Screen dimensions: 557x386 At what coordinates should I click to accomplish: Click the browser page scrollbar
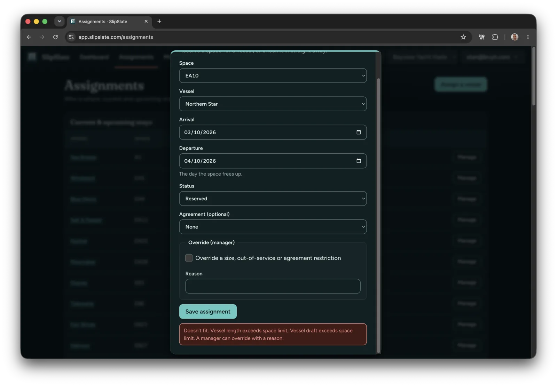[x=534, y=77]
